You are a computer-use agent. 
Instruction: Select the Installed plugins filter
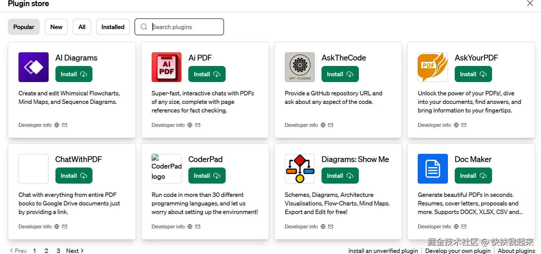pos(113,27)
